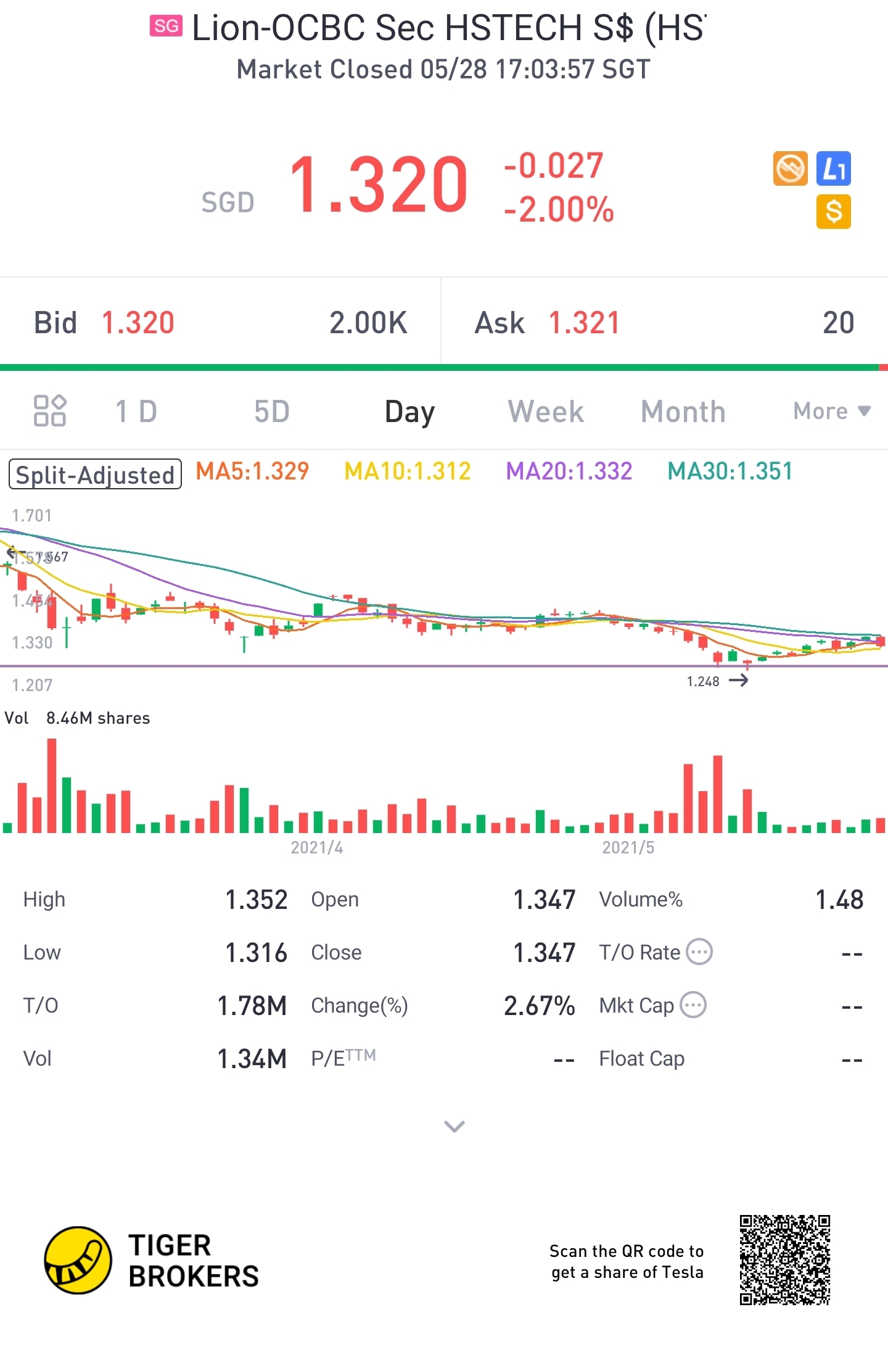Switch to the 5D chart tab
This screenshot has width=888, height=1360.
click(x=272, y=411)
